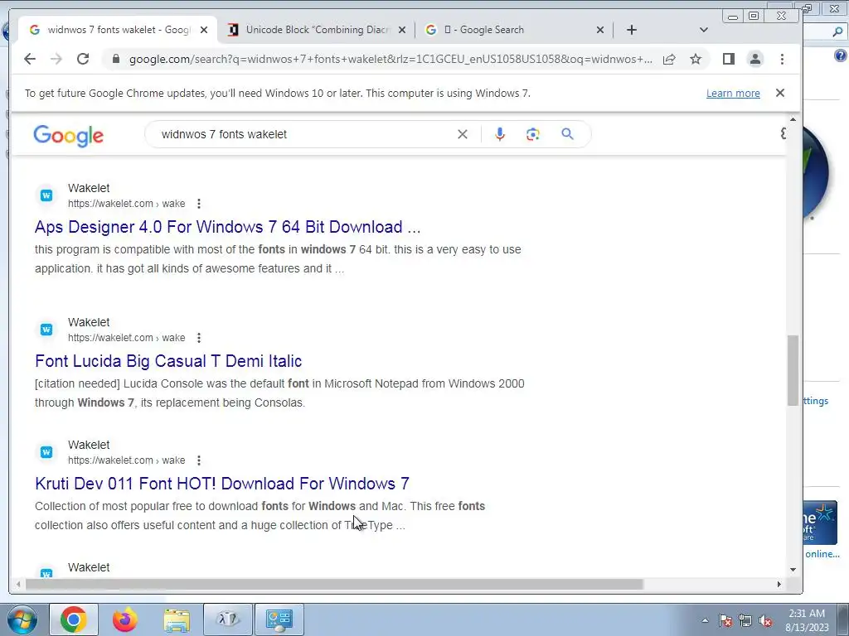849x636 pixels.
Task: Launch Firefox from taskbar
Action: click(125, 619)
